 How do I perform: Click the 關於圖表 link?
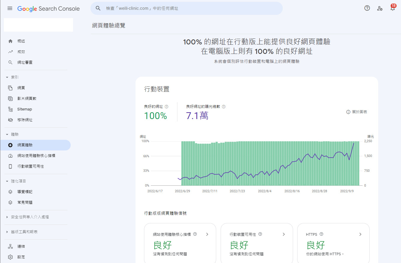360,112
